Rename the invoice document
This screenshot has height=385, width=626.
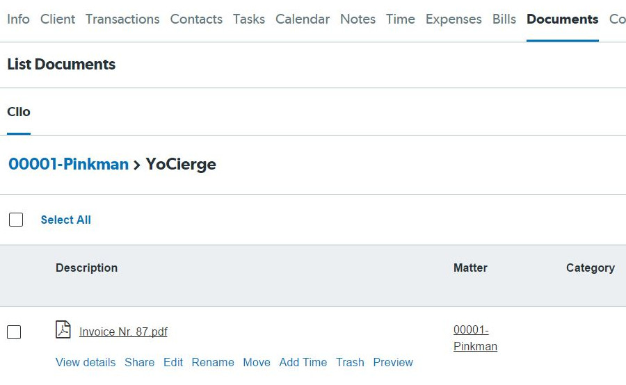click(213, 362)
